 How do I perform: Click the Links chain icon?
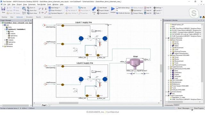pyautogui.click(x=94, y=9)
